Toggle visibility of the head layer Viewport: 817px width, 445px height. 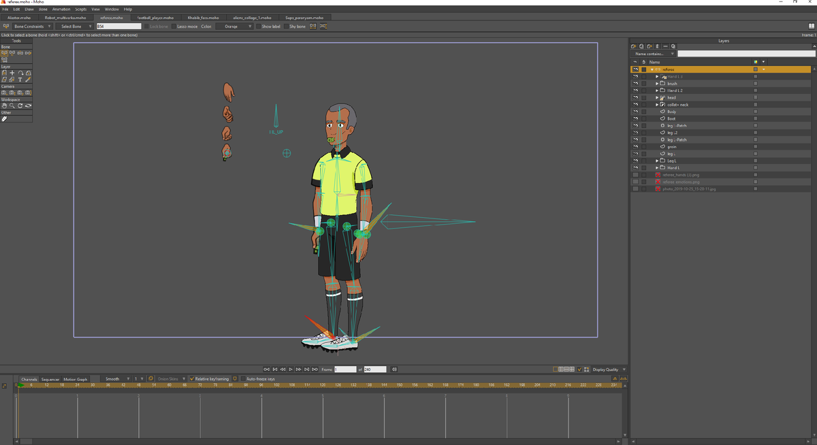pyautogui.click(x=635, y=97)
